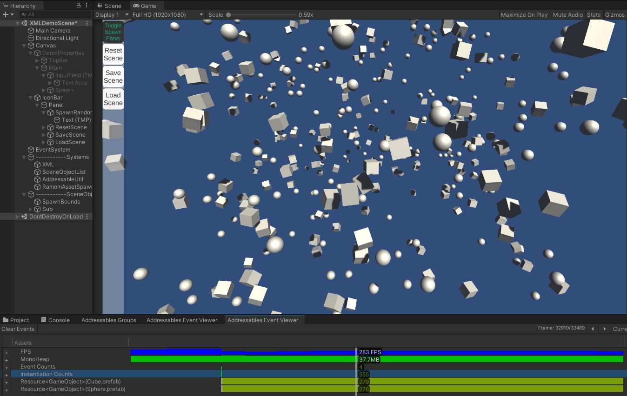Open the Hierarchy panel three-dot options menu
The image size is (627, 396).
point(87,6)
